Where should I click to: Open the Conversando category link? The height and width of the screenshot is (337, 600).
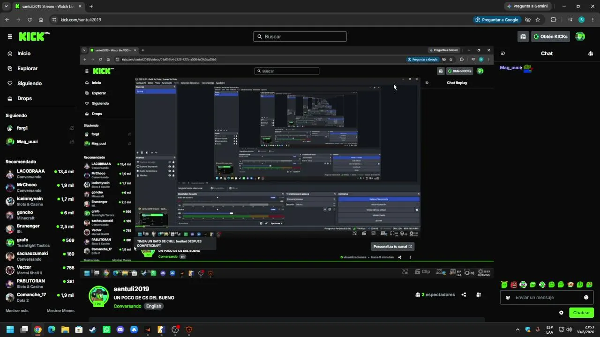tap(127, 306)
